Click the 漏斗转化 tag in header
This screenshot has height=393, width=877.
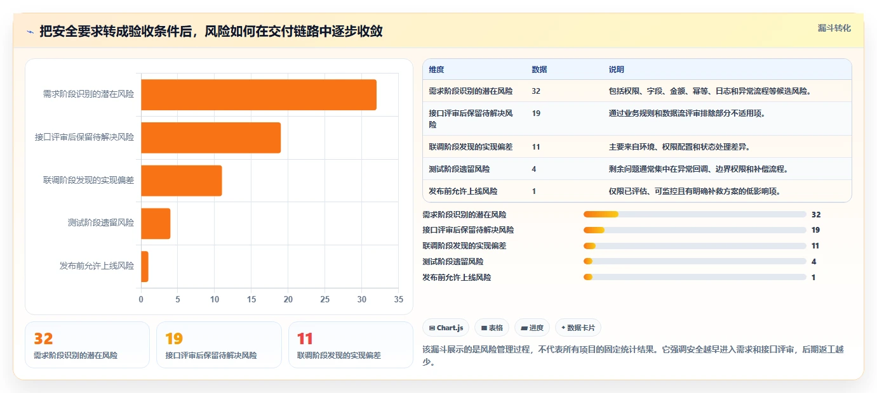click(x=834, y=28)
